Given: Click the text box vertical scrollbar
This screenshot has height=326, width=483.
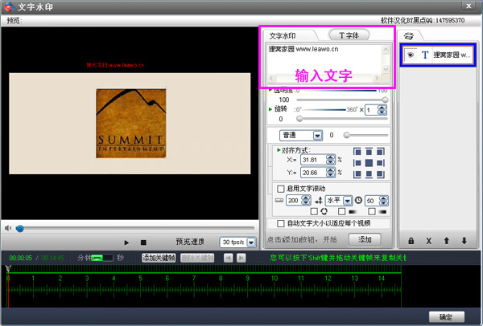Looking at the screenshot, I should (386, 59).
